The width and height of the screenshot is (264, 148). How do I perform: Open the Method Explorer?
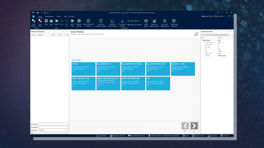79,23
